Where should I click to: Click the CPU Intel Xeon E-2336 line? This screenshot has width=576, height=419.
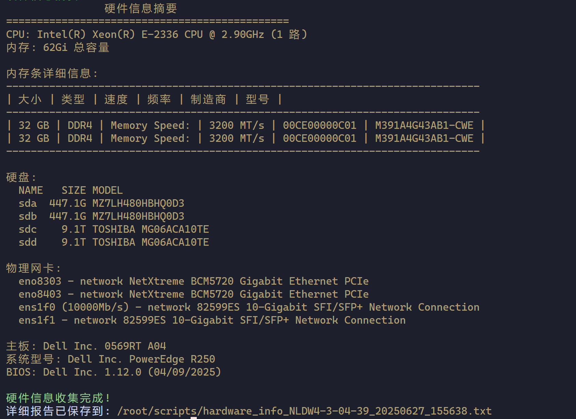(x=156, y=35)
